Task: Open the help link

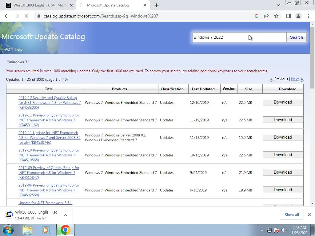Action: 19,49
